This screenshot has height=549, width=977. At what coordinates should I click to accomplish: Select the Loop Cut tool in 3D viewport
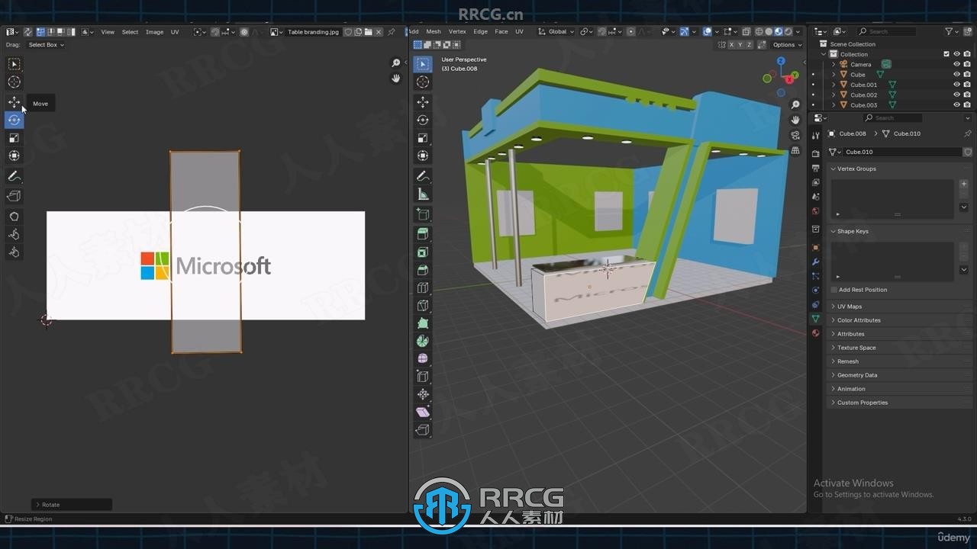pyautogui.click(x=422, y=287)
